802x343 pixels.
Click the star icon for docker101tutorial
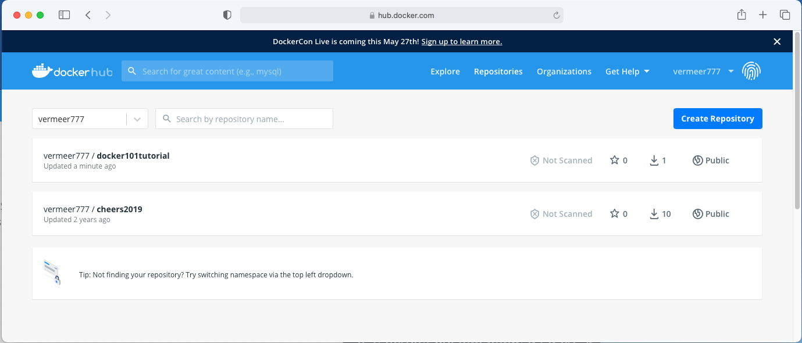[x=614, y=160]
